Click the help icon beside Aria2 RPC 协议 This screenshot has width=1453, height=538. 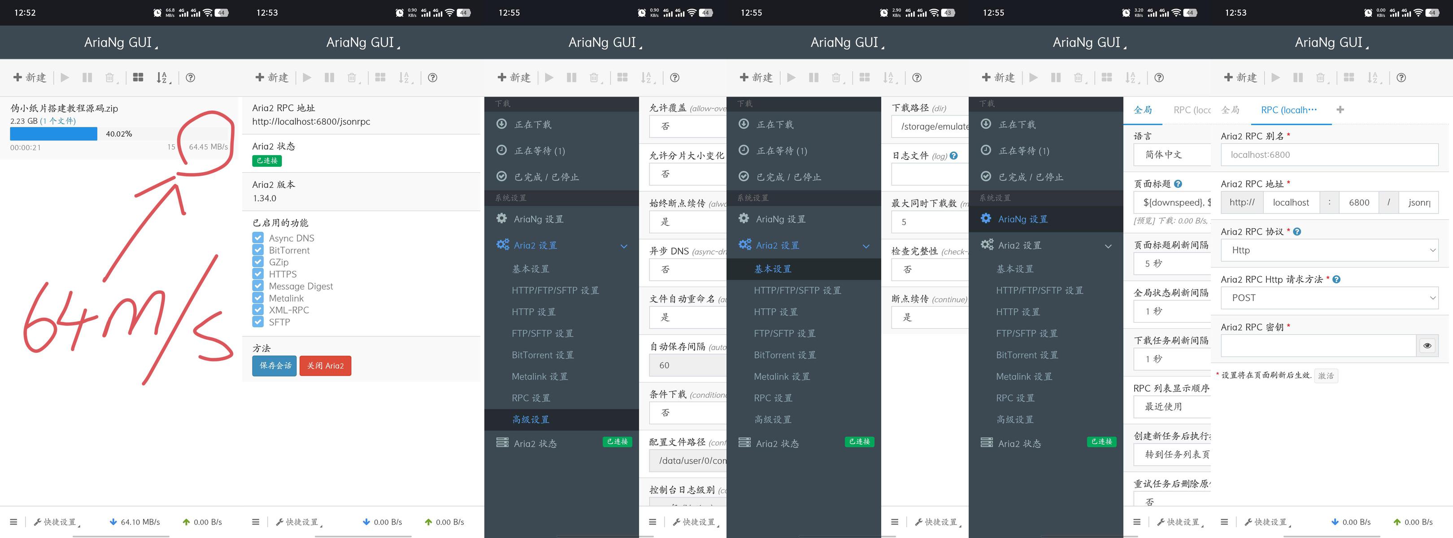tap(1297, 232)
